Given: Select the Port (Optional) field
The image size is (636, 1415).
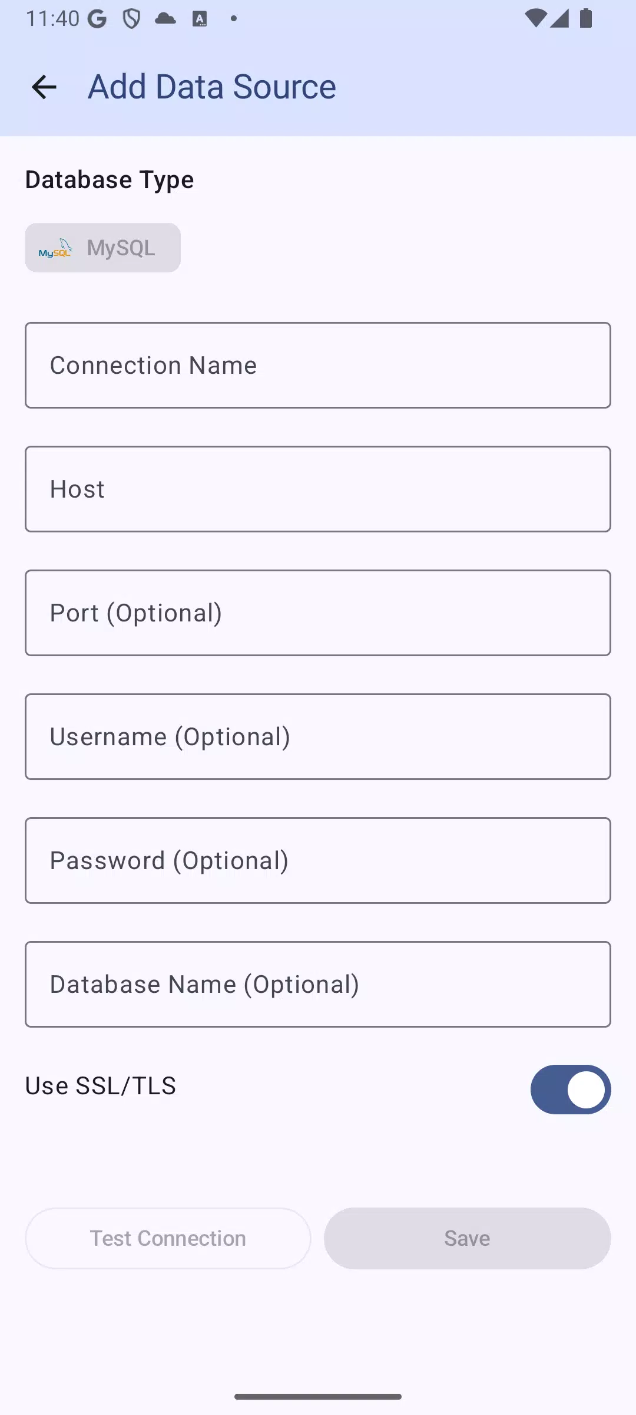Looking at the screenshot, I should (318, 613).
